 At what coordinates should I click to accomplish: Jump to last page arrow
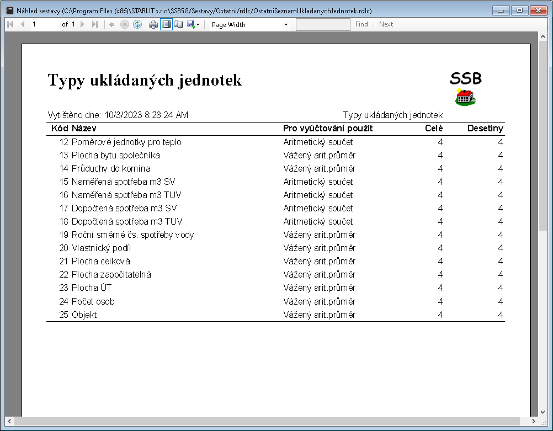(x=95, y=24)
